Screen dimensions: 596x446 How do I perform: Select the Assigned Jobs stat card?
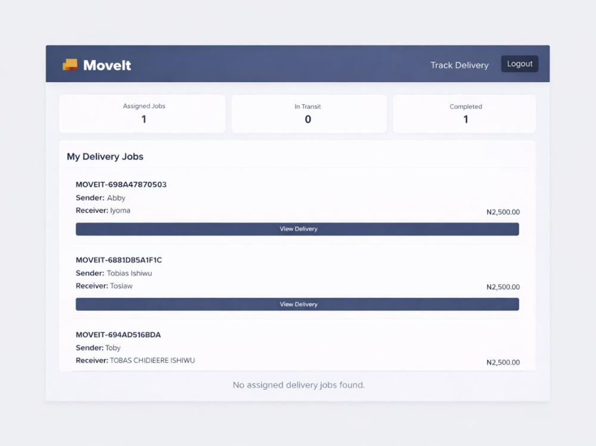coord(142,114)
